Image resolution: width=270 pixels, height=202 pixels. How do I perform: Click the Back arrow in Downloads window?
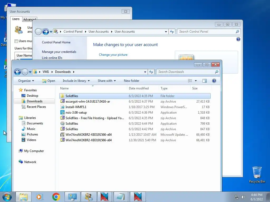tap(18, 72)
